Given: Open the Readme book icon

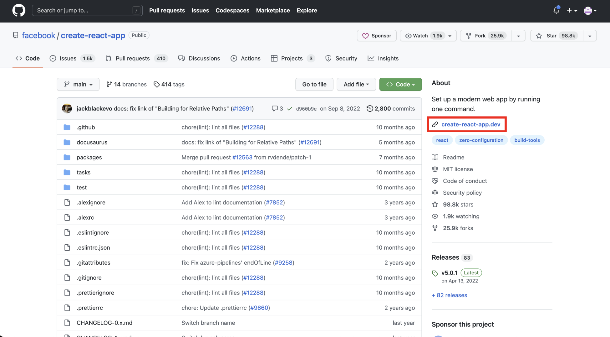Looking at the screenshot, I should coord(435,157).
